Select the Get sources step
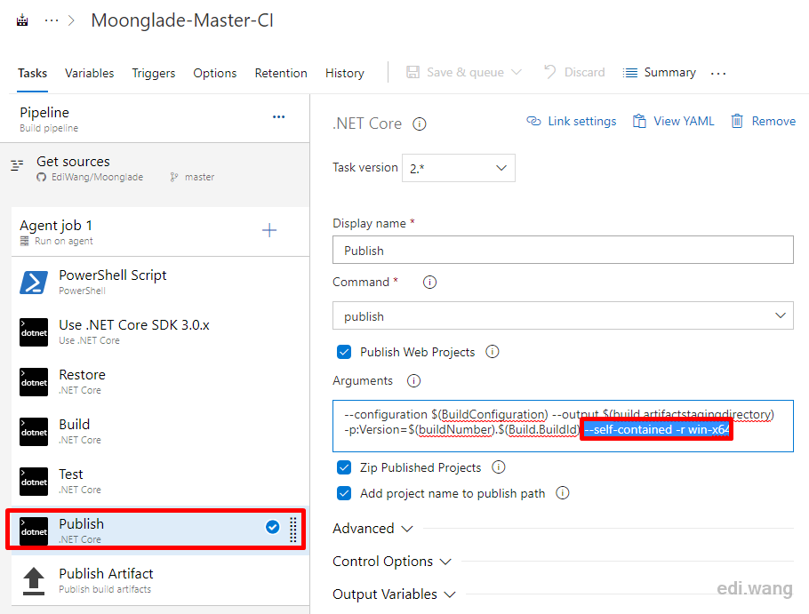Image resolution: width=809 pixels, height=614 pixels. 155,168
